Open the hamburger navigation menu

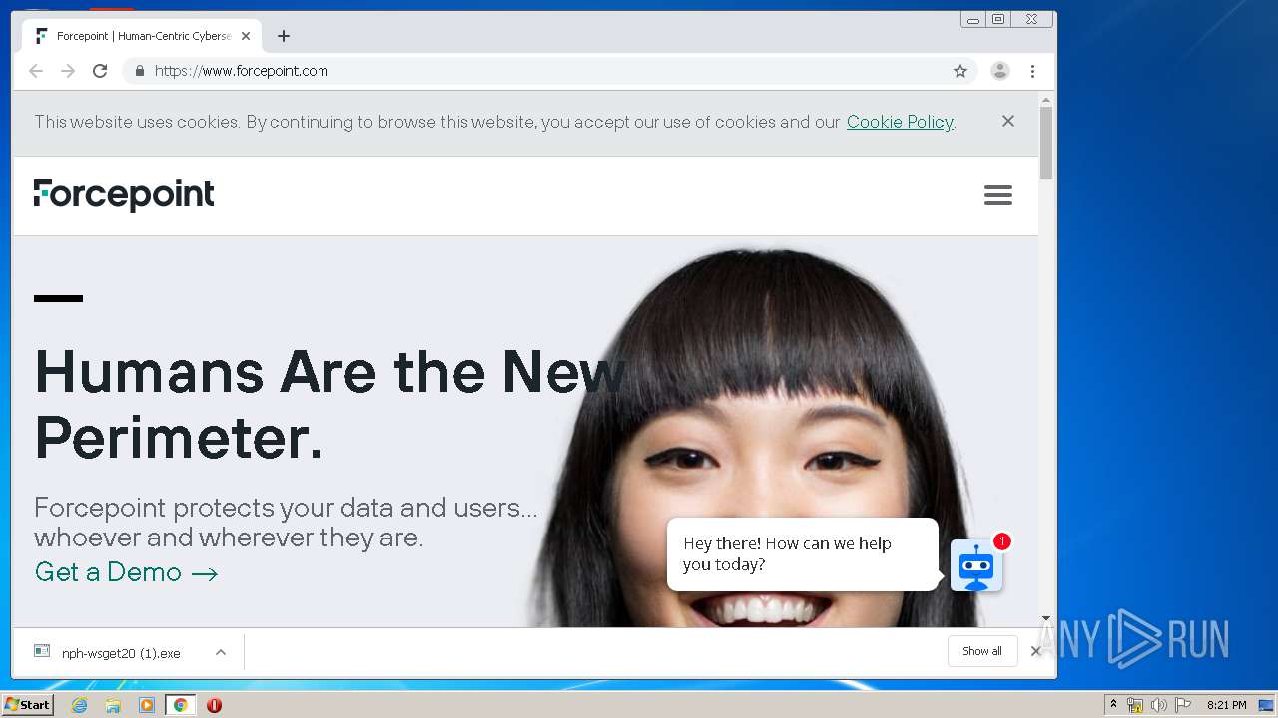[998, 195]
